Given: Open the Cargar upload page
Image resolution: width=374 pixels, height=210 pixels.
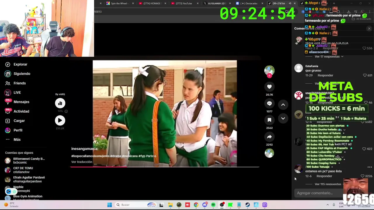Looking at the screenshot, I should point(15,121).
